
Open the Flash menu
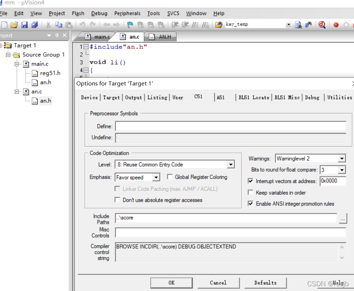(78, 13)
